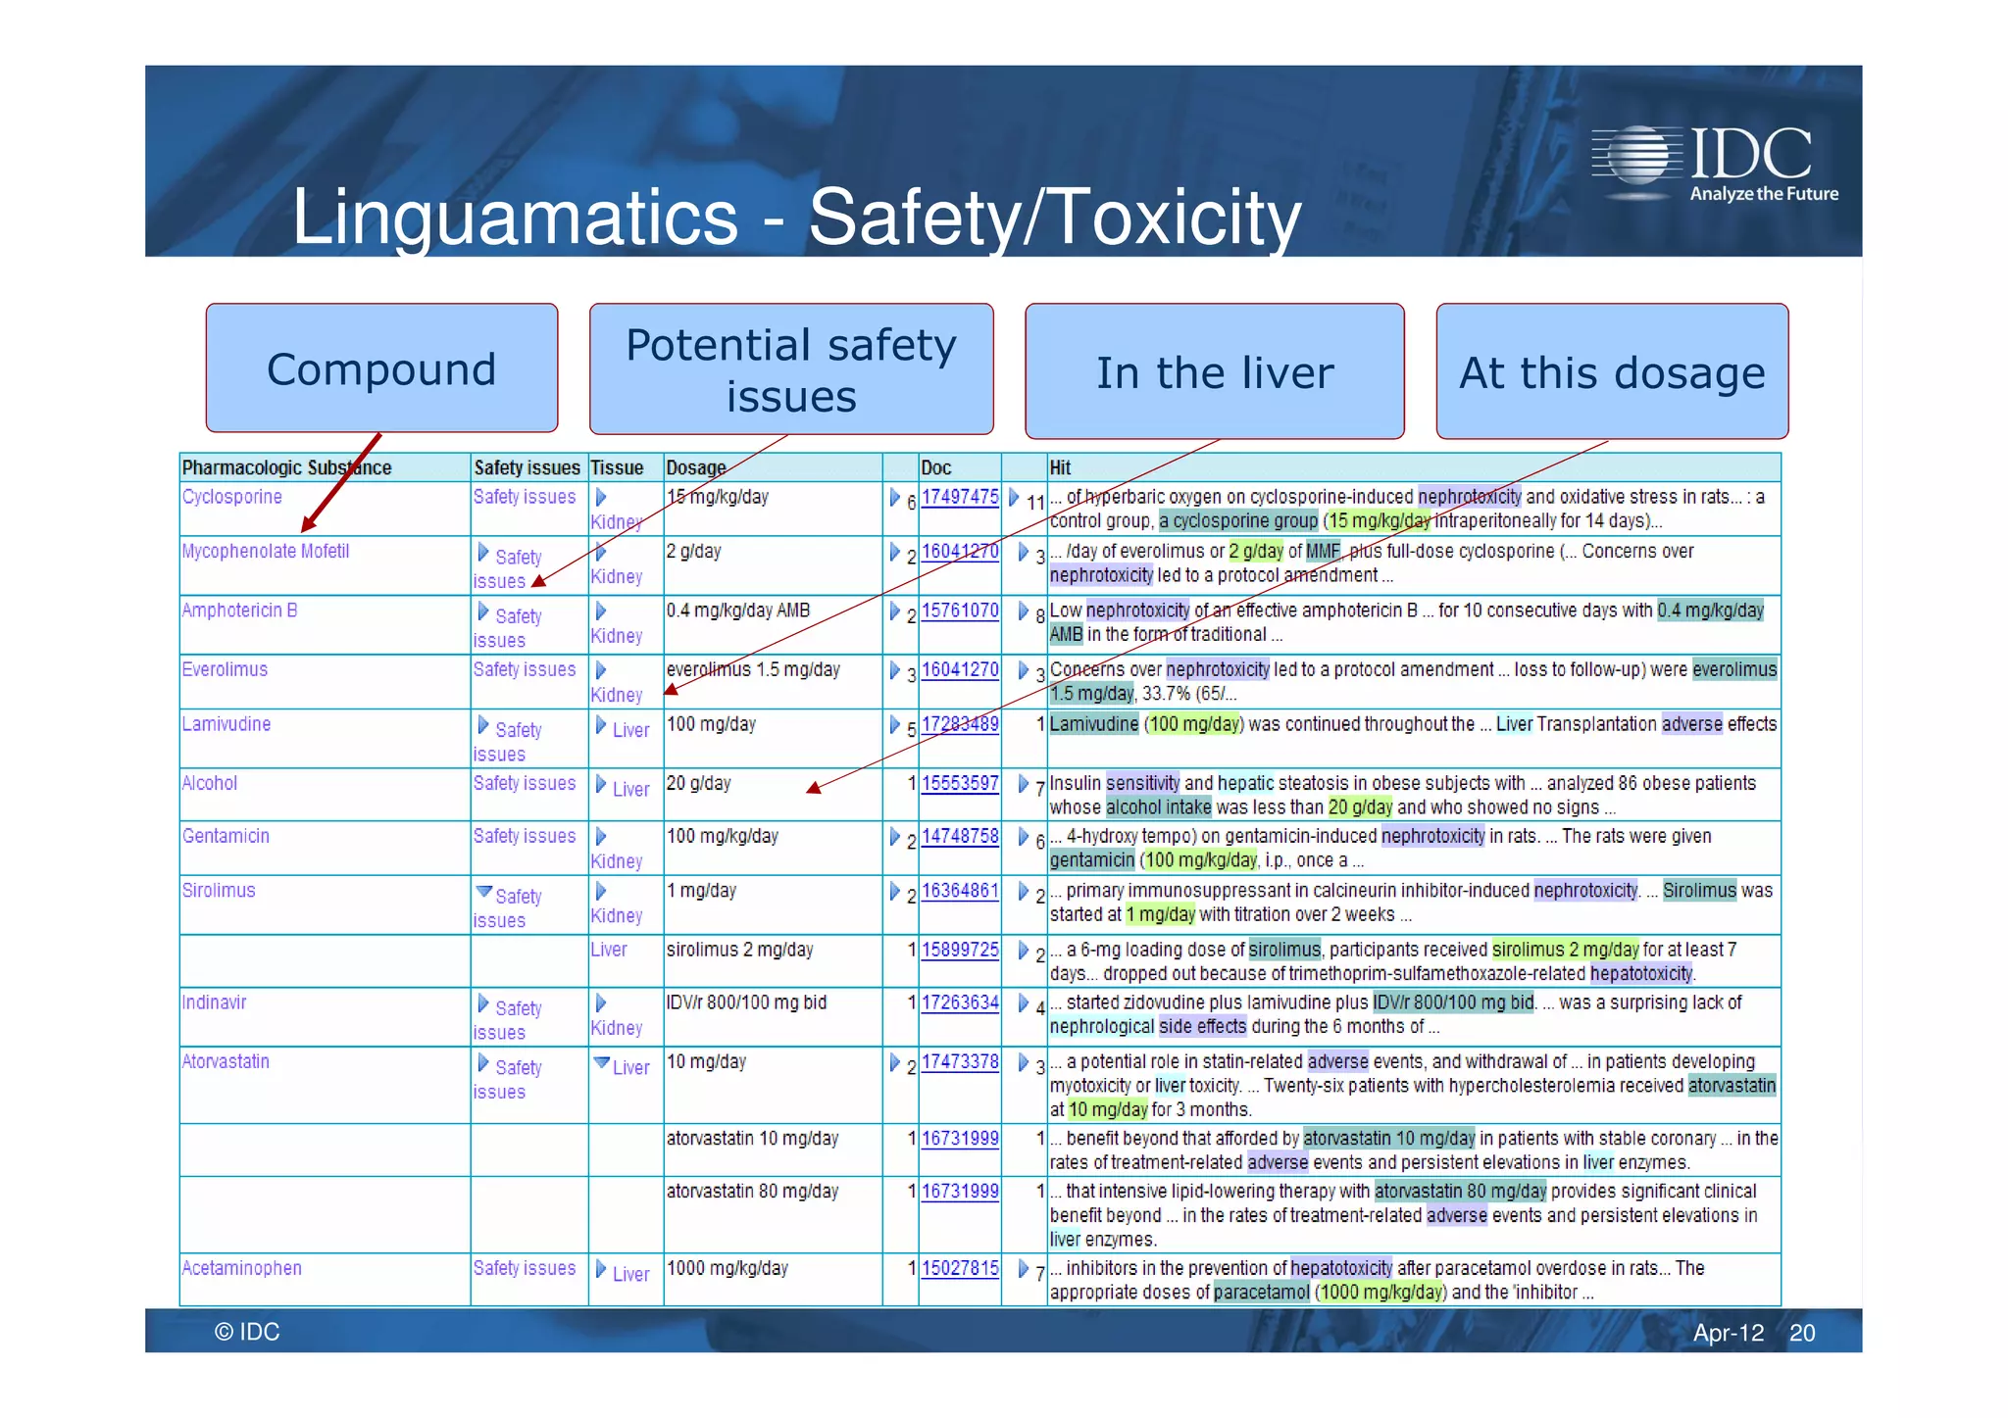Expand Safety issues triangle in Mycophenolate Mofetil row
The height and width of the screenshot is (1418, 2008).
point(483,553)
